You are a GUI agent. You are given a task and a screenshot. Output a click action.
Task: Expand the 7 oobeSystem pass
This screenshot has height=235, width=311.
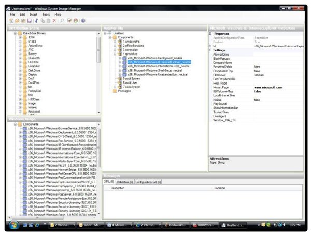click(x=115, y=87)
